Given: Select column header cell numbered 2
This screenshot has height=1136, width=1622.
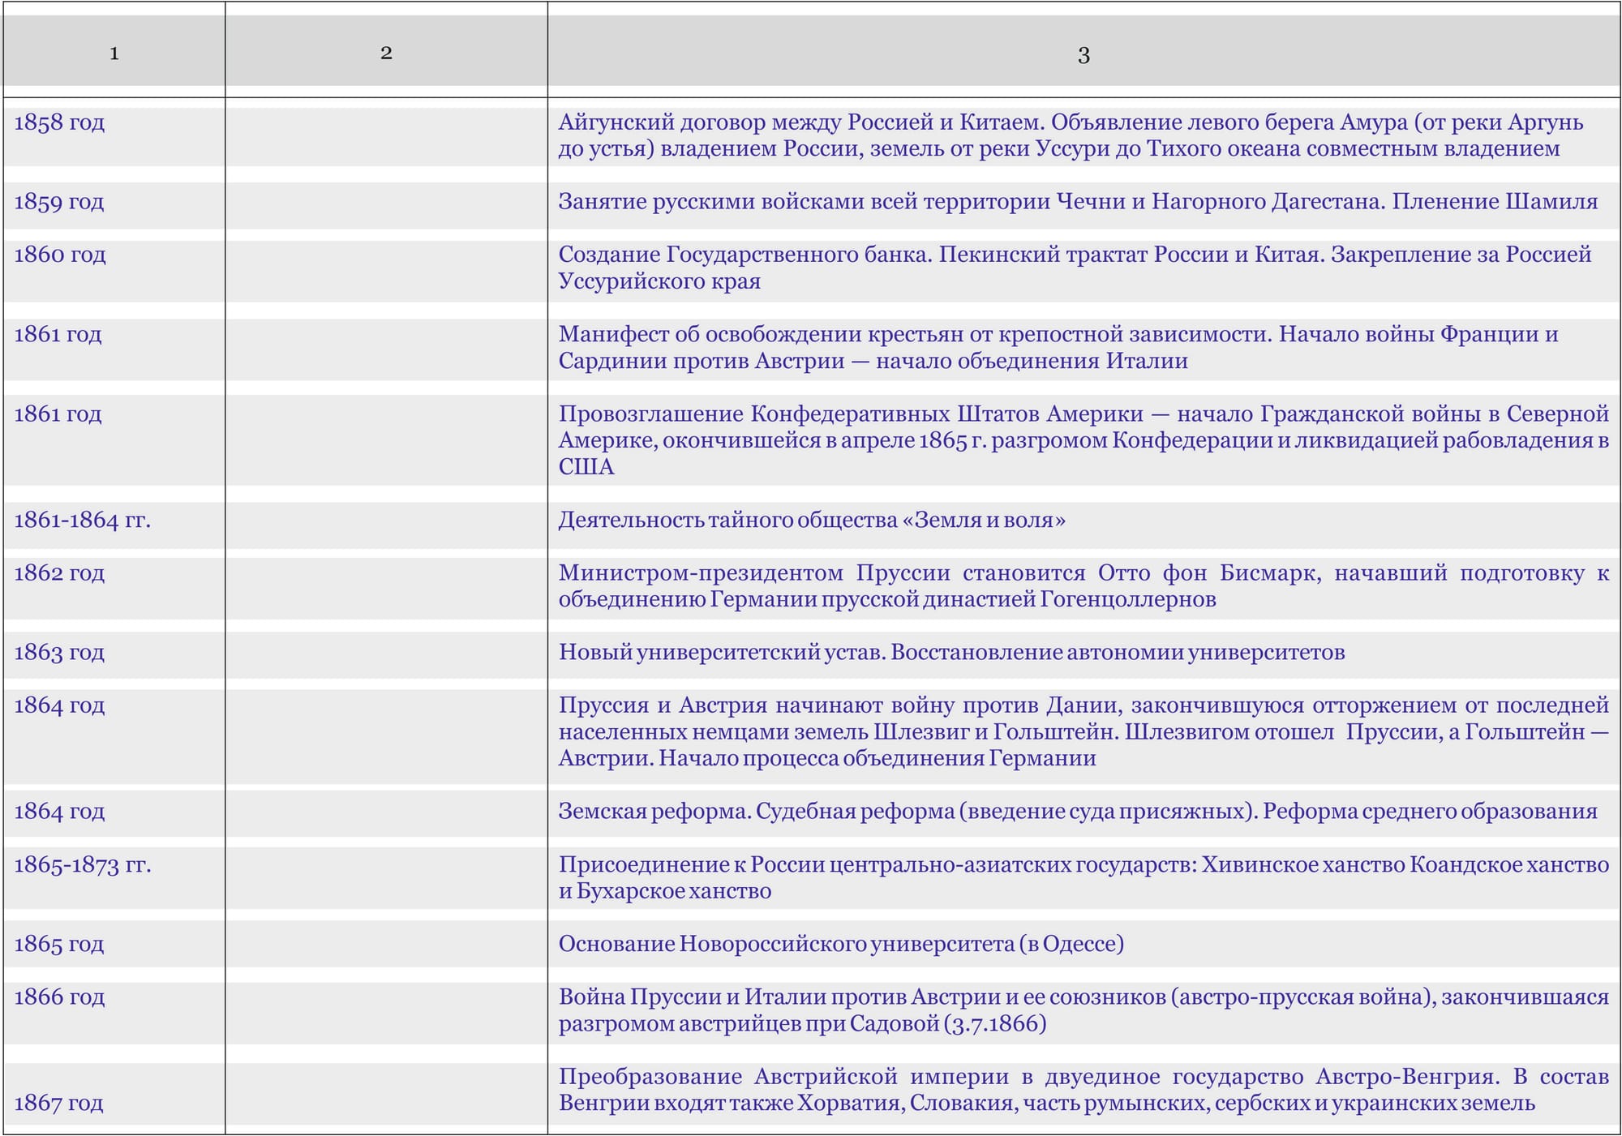Looking at the screenshot, I should 386,50.
